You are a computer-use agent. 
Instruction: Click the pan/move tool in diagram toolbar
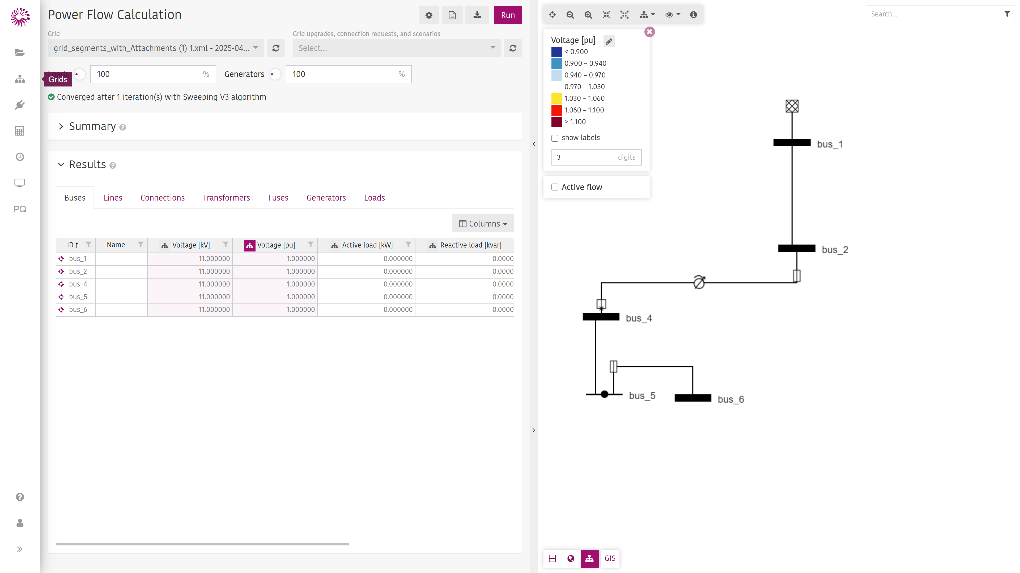pyautogui.click(x=552, y=15)
